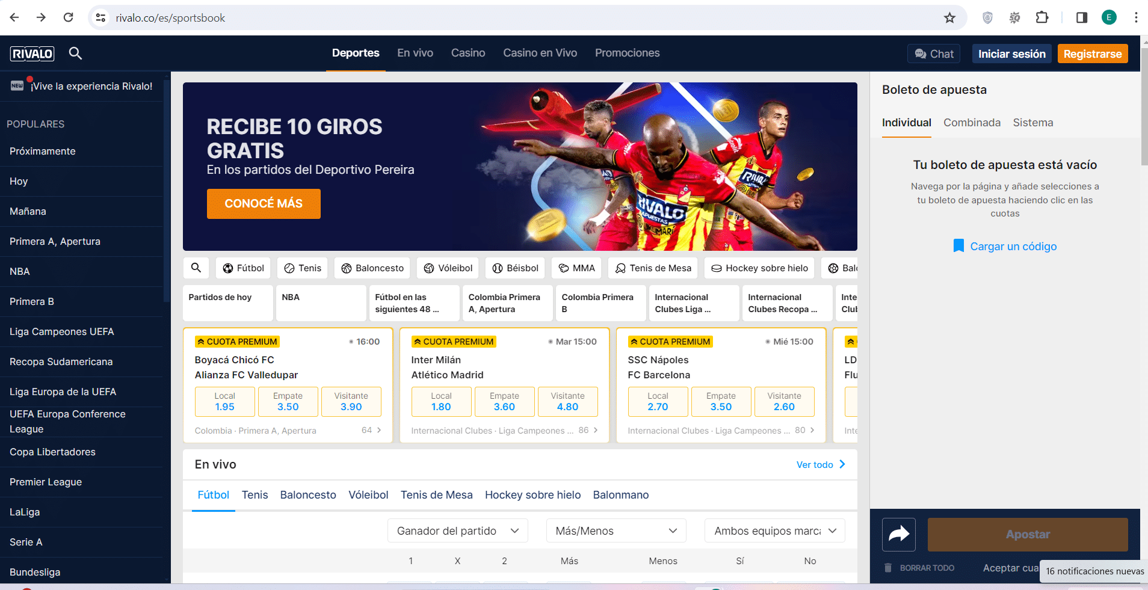Click the Registrarse button
The width and height of the screenshot is (1148, 590).
click(1093, 54)
